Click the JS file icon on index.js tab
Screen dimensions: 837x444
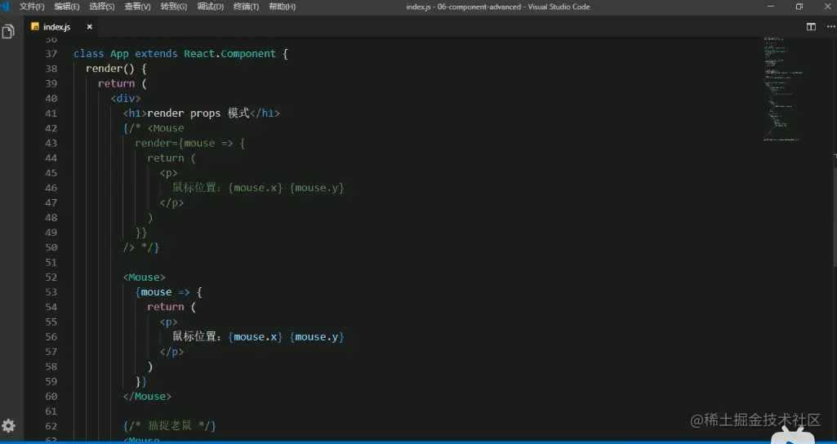35,27
